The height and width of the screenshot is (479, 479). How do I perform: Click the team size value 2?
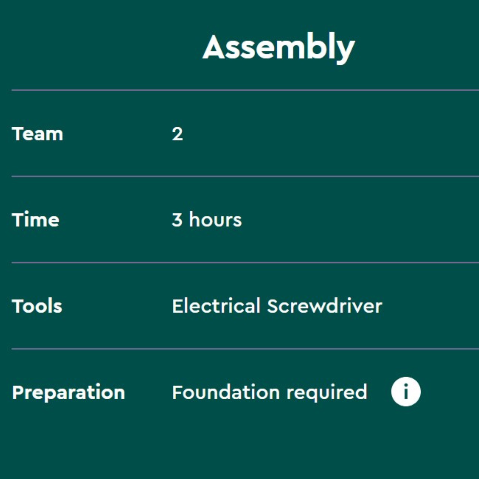pyautogui.click(x=177, y=134)
